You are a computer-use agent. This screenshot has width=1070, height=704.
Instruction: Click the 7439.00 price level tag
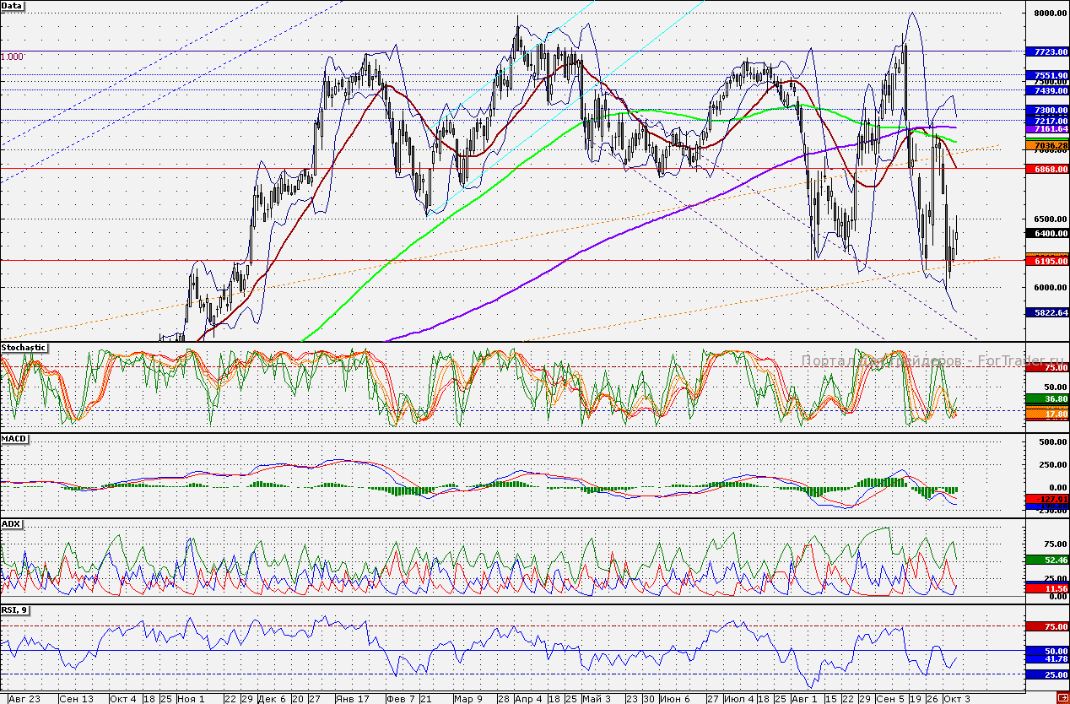click(1046, 90)
